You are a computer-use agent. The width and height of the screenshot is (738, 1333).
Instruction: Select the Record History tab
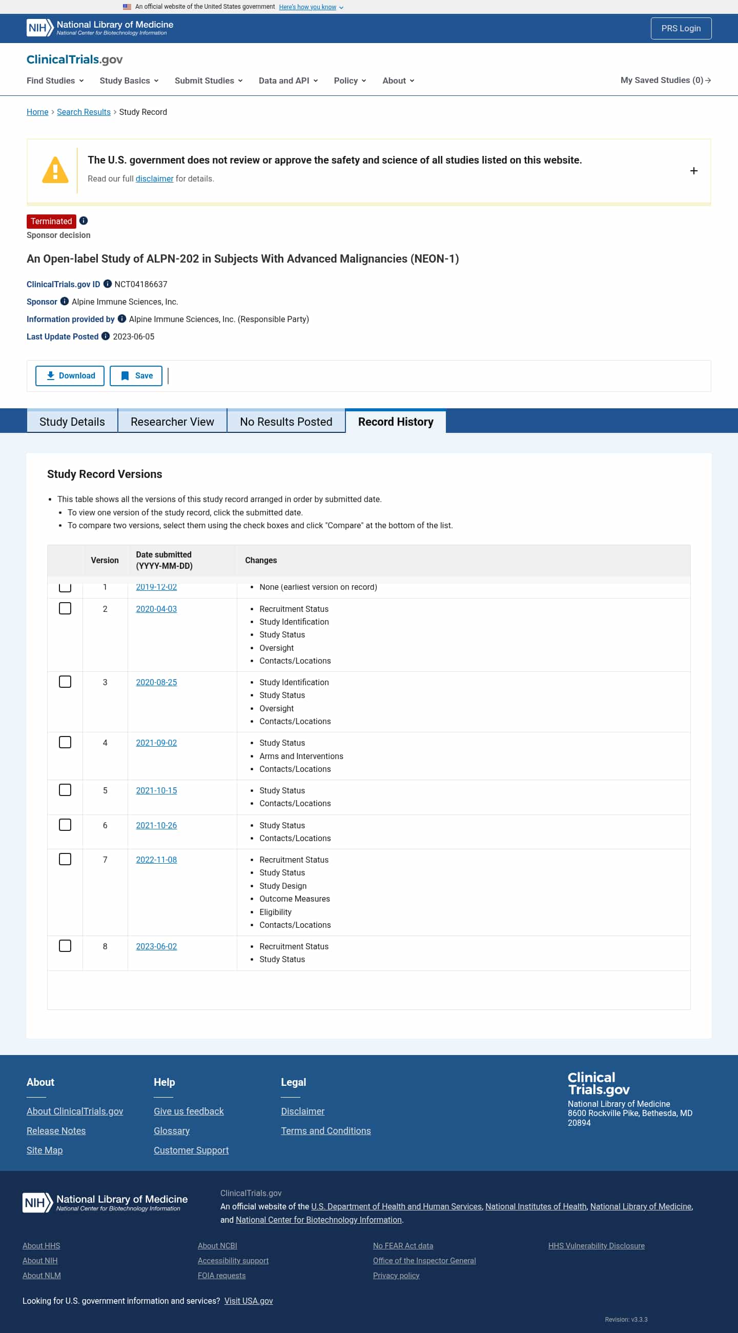point(396,422)
